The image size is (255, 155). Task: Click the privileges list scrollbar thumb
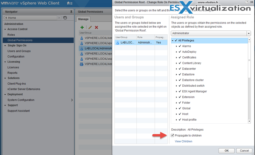249,60
